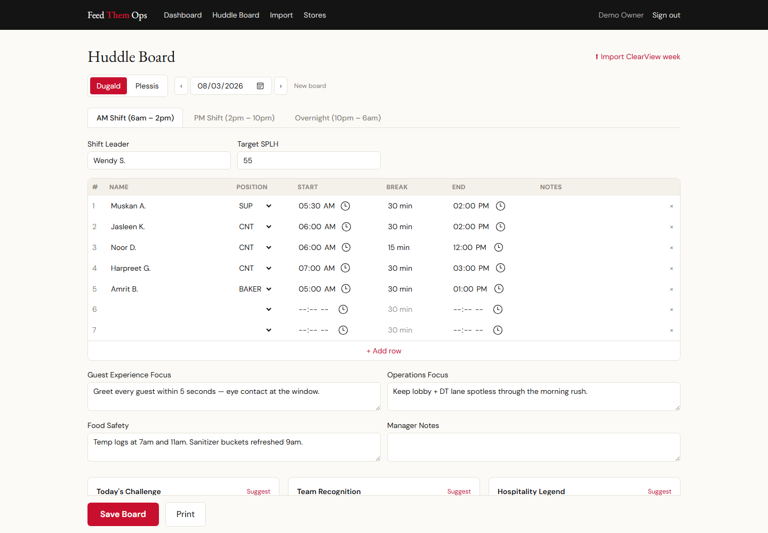Open position dropdown for Harpreet G.
This screenshot has height=533, width=768.
[x=255, y=268]
